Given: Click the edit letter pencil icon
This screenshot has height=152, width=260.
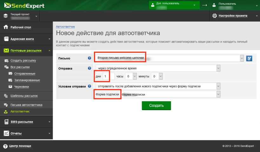Looking at the screenshot, I should click(249, 58).
